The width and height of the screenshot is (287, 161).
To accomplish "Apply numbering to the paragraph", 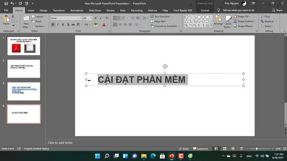I will point(123,18).
